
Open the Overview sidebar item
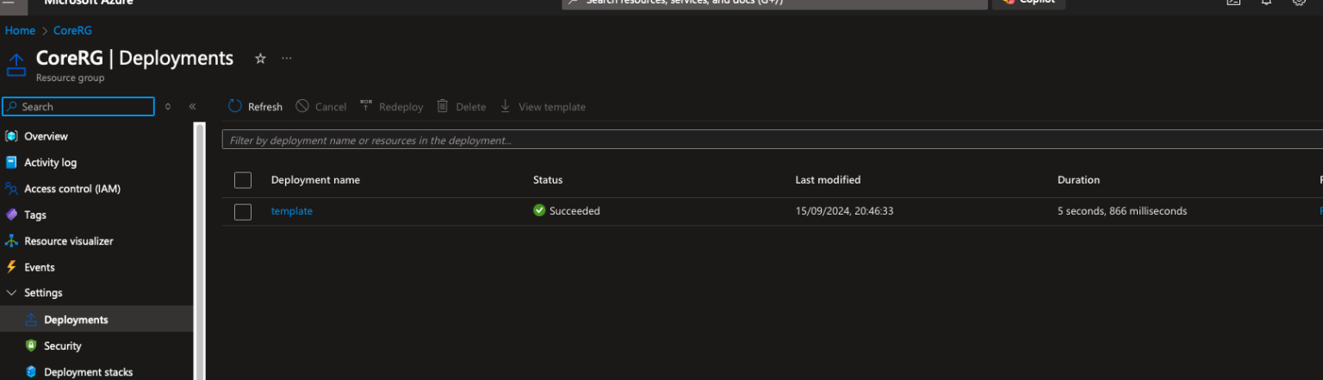[x=46, y=136]
